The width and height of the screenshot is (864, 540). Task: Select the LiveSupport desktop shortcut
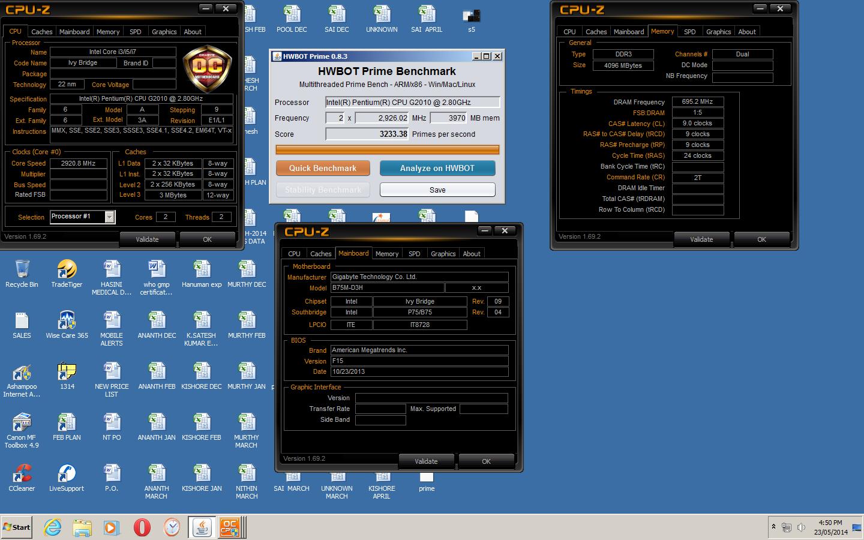[x=67, y=478]
